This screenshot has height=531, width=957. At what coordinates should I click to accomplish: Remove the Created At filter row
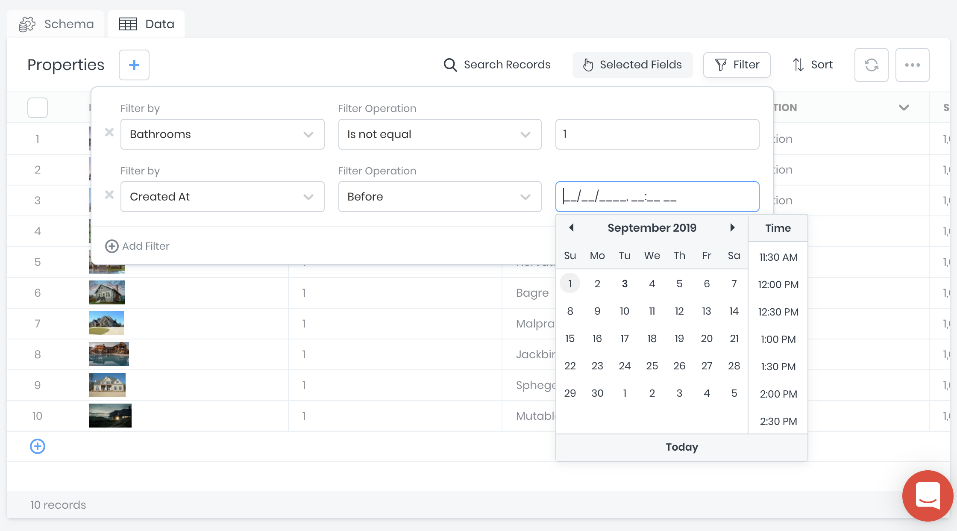coord(109,195)
